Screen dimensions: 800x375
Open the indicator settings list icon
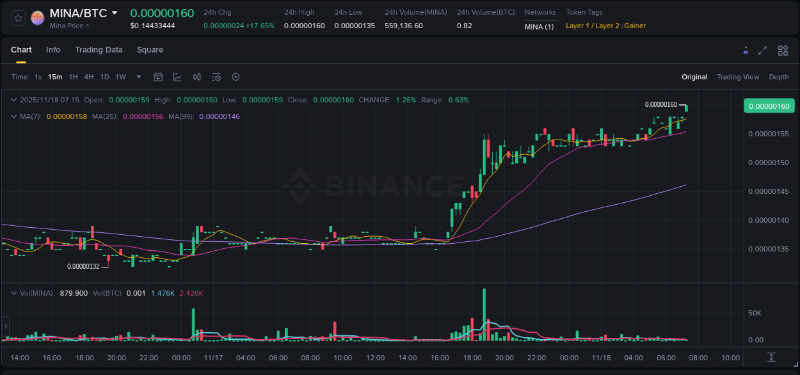[x=216, y=77]
